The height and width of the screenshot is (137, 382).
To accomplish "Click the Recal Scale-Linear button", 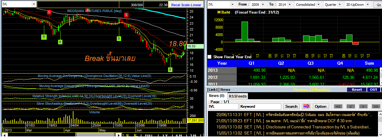I will 186,5.
